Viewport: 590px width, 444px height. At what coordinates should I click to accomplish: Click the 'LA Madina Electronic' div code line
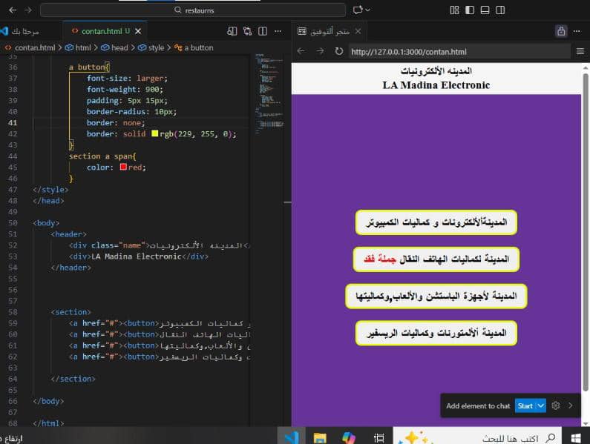138,256
